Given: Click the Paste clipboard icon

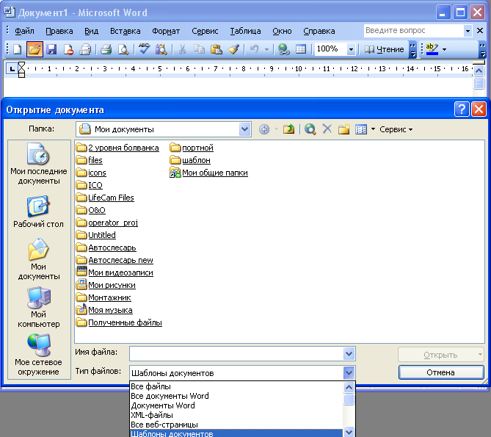Looking at the screenshot, I should (x=216, y=49).
